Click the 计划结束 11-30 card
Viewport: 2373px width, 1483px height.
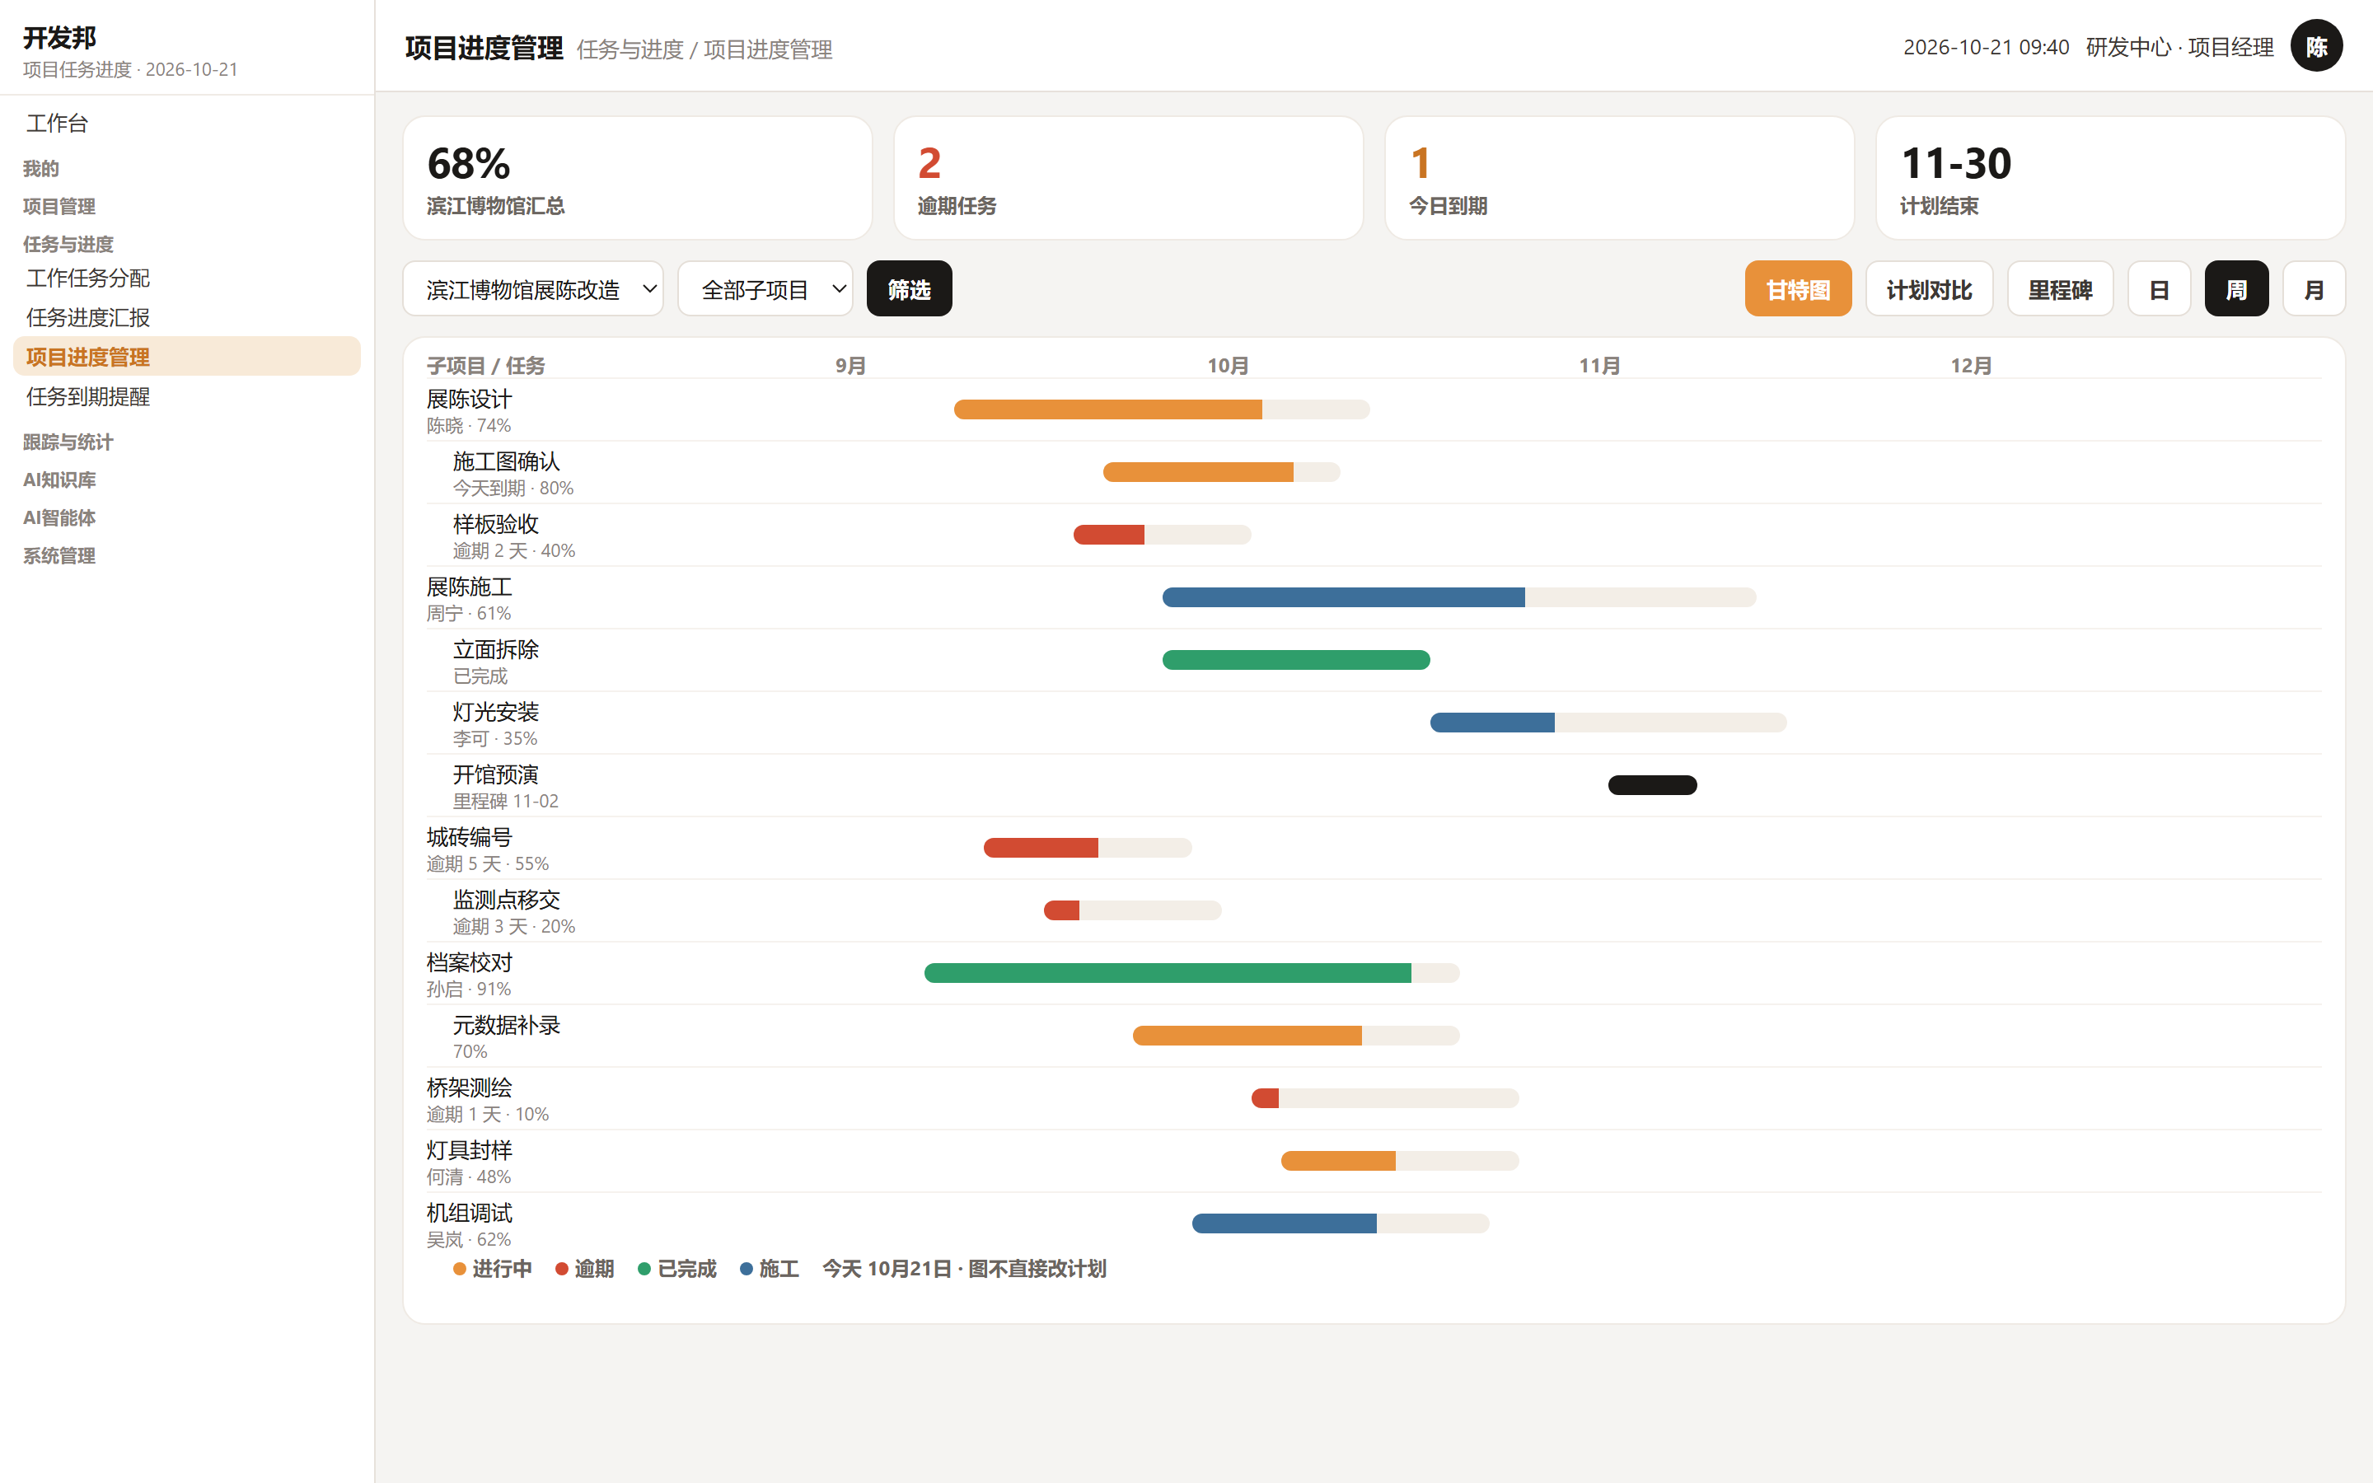(2110, 177)
